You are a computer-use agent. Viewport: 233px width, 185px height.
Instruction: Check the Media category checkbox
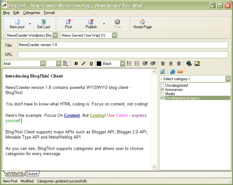click(x=162, y=94)
